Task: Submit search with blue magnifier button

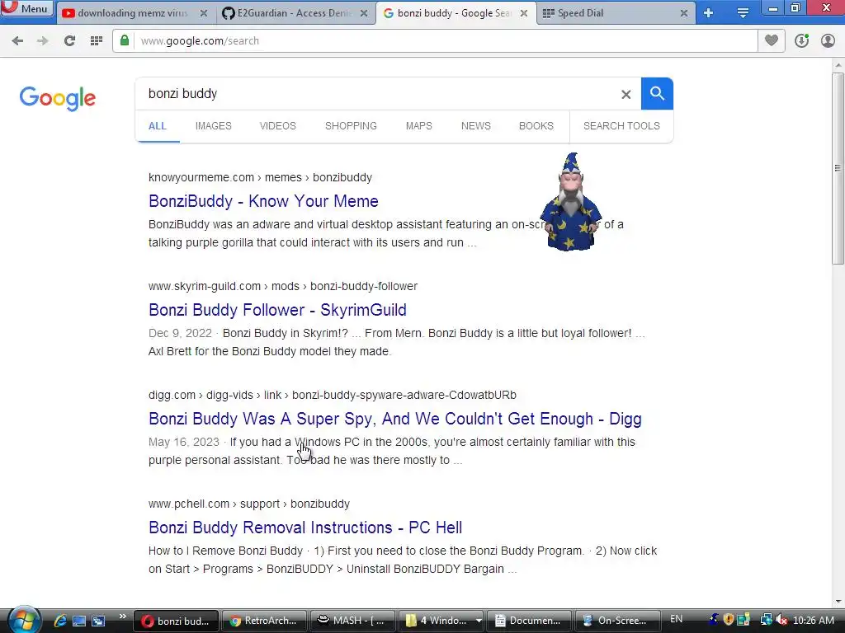Action: [657, 94]
